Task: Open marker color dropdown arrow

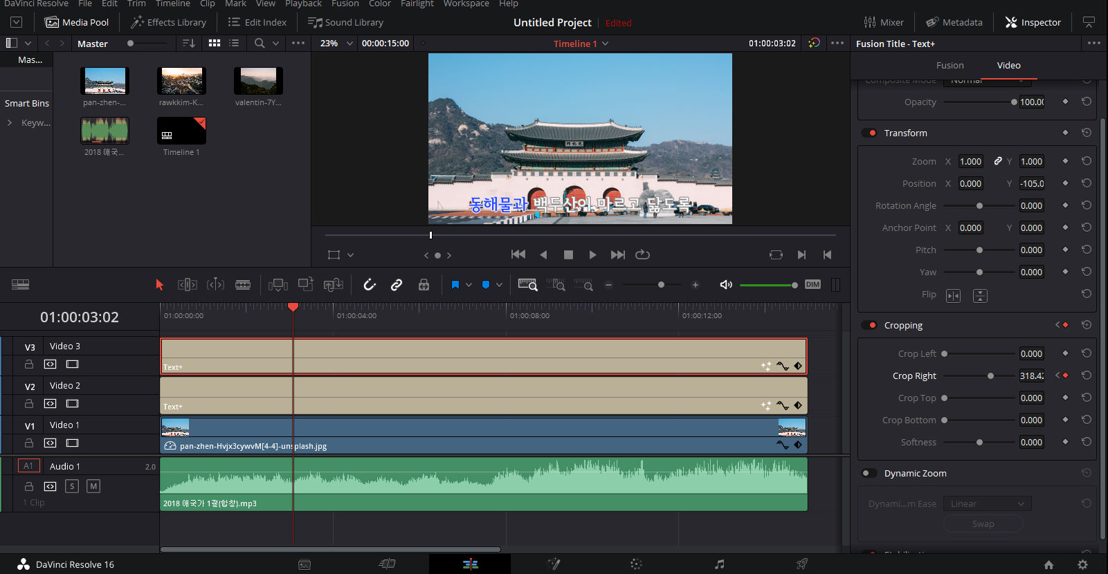Action: click(x=499, y=285)
